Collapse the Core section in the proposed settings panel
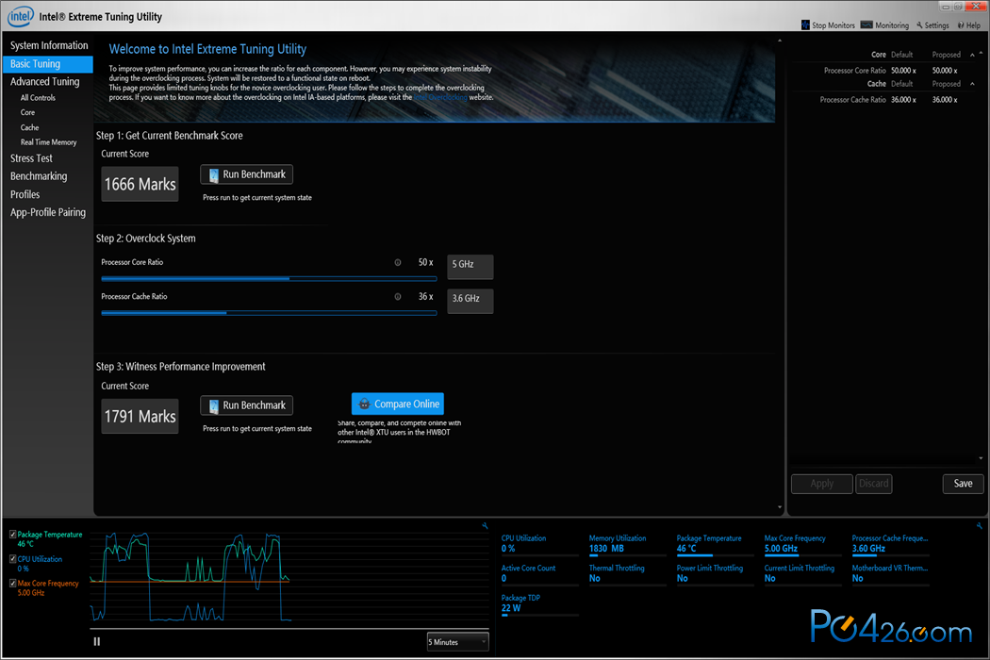990x660 pixels. [x=972, y=55]
